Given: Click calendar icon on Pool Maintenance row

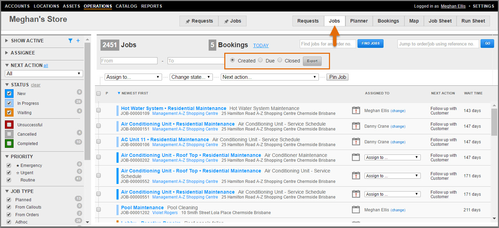Looking at the screenshot, I should click(356, 210).
